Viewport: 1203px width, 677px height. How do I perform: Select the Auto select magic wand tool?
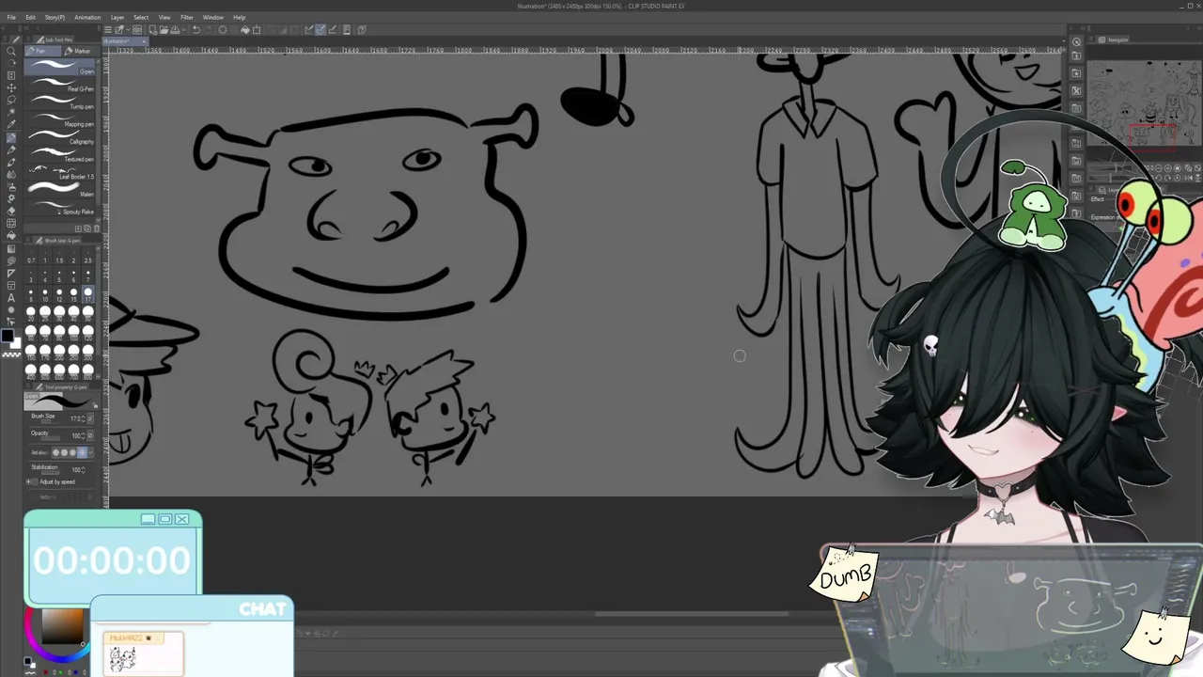point(11,112)
